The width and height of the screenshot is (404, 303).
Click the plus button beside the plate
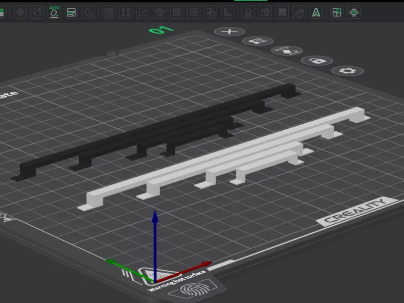pos(229,32)
